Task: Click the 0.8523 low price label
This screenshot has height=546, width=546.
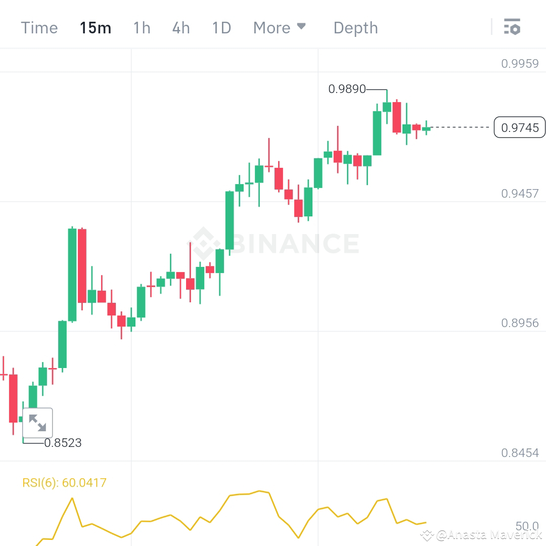Action: [63, 443]
